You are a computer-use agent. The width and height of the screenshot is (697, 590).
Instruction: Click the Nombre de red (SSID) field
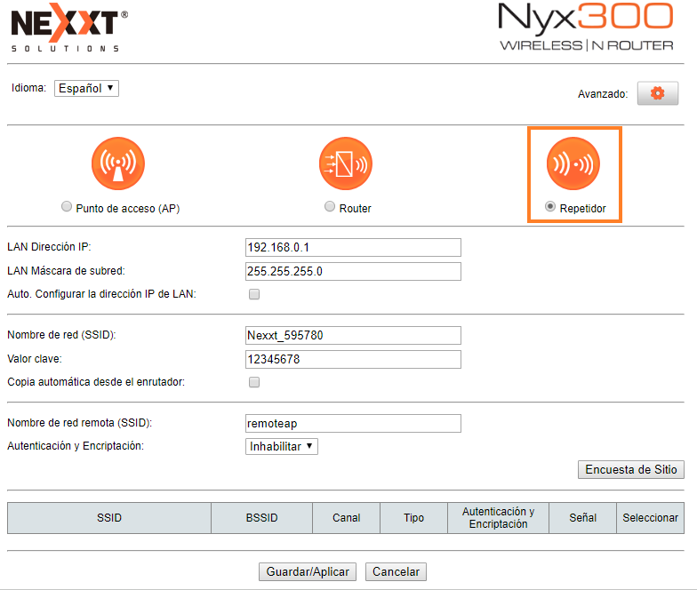[x=354, y=336]
